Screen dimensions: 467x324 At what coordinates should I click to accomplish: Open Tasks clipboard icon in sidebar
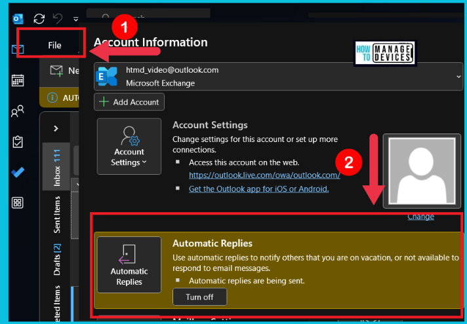click(x=18, y=141)
